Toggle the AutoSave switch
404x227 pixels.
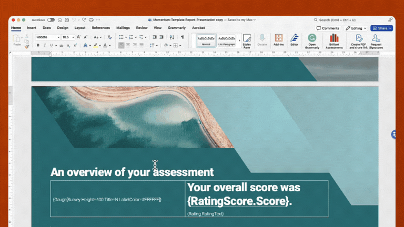click(51, 19)
